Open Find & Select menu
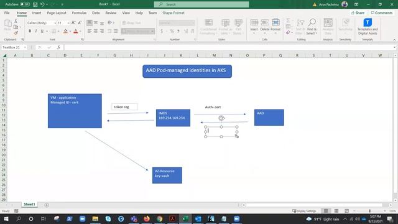This screenshot has width=398, height=224. 312,26
